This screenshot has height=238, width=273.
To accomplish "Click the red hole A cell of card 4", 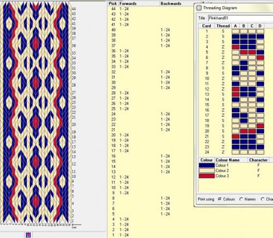I will coord(235,47).
